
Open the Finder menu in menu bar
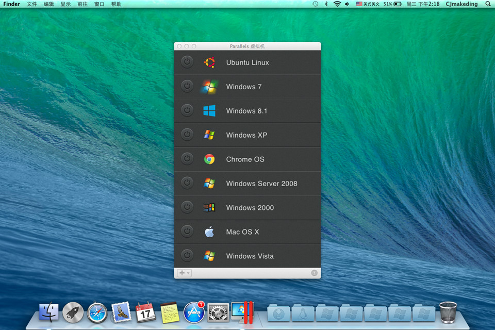(x=12, y=4)
